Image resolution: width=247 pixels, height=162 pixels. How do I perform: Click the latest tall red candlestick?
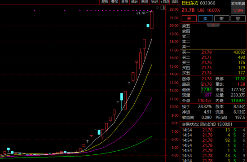tap(152, 20)
